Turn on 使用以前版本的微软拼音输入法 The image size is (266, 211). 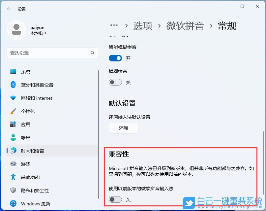(x=115, y=200)
